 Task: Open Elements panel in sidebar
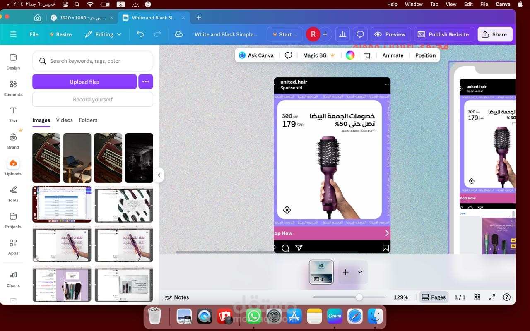13,88
